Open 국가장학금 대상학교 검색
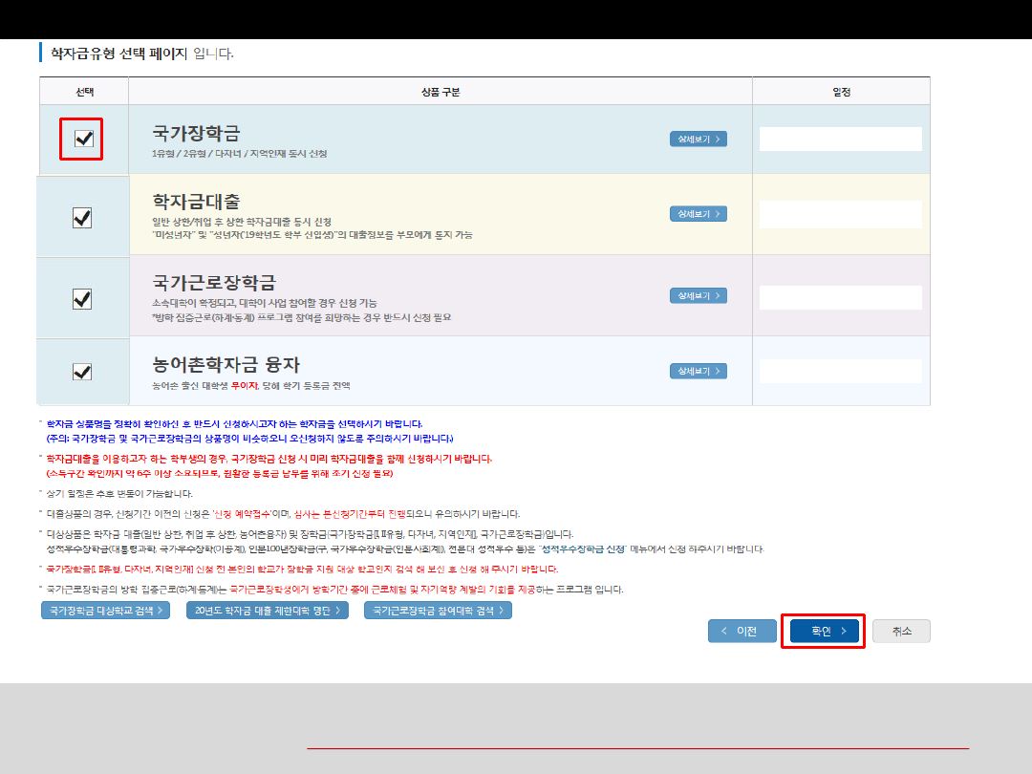 (105, 610)
